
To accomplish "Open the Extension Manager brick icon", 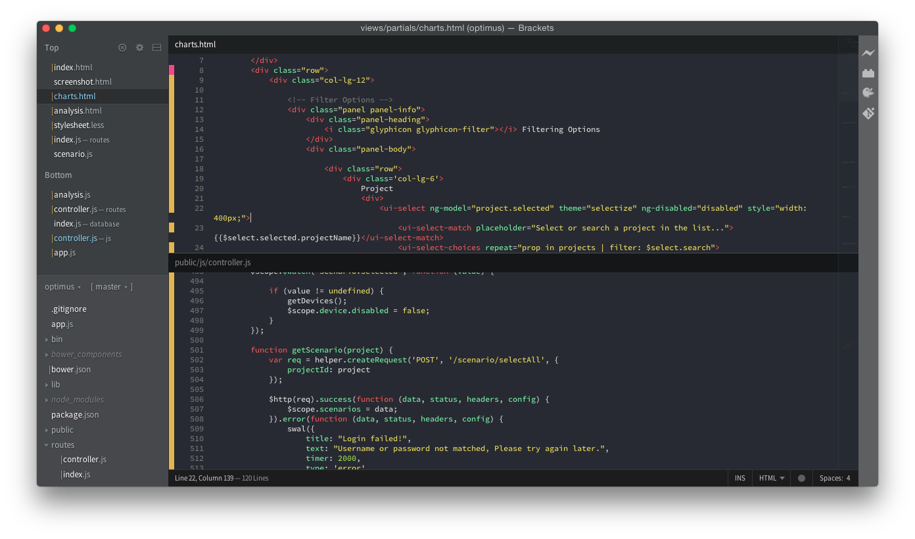I will point(868,73).
